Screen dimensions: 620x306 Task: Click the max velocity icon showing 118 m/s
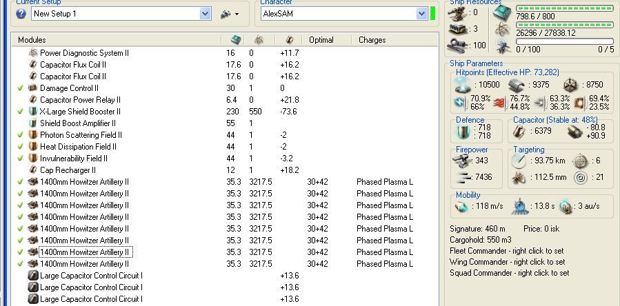click(x=461, y=206)
